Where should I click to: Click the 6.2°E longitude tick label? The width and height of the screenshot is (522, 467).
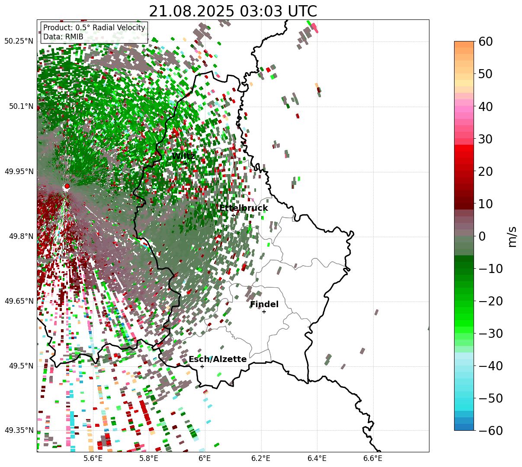click(261, 459)
